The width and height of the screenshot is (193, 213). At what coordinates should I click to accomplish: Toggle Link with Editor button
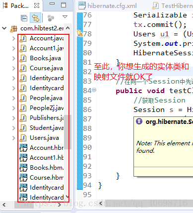(35, 18)
